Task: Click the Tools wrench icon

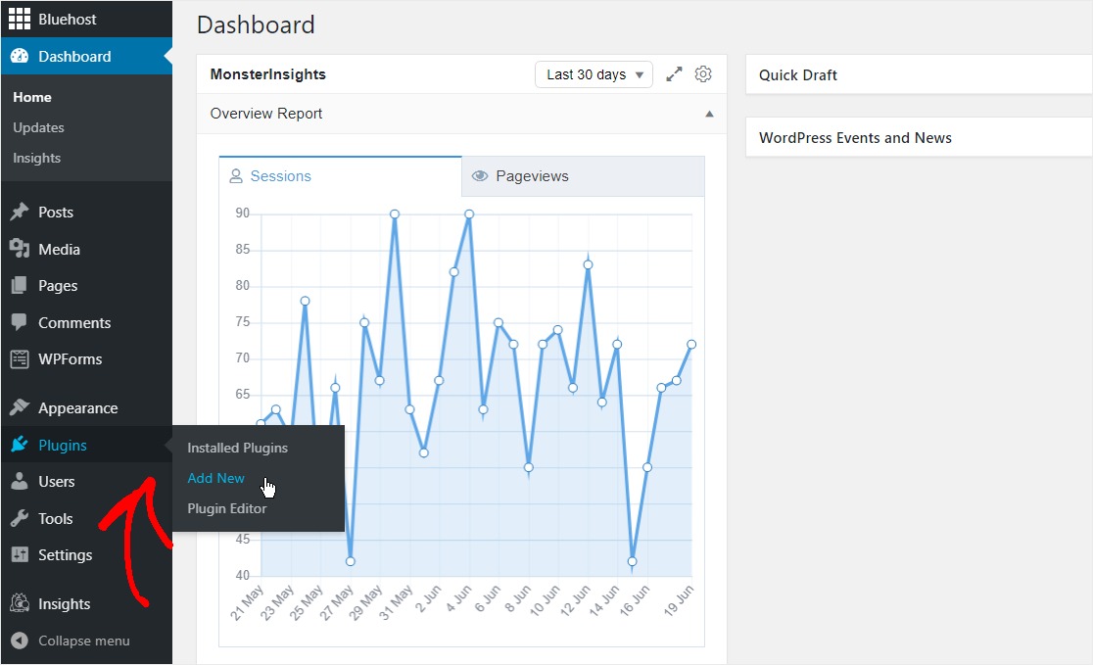Action: (20, 518)
